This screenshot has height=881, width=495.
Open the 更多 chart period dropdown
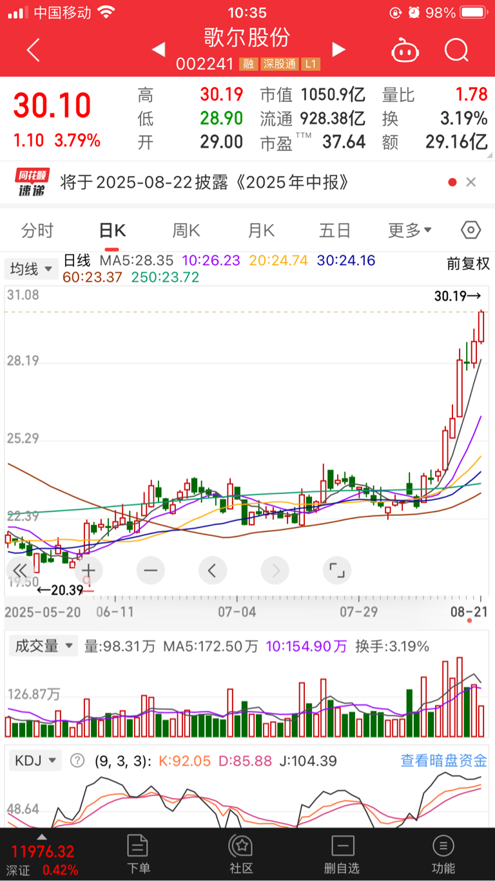point(410,230)
